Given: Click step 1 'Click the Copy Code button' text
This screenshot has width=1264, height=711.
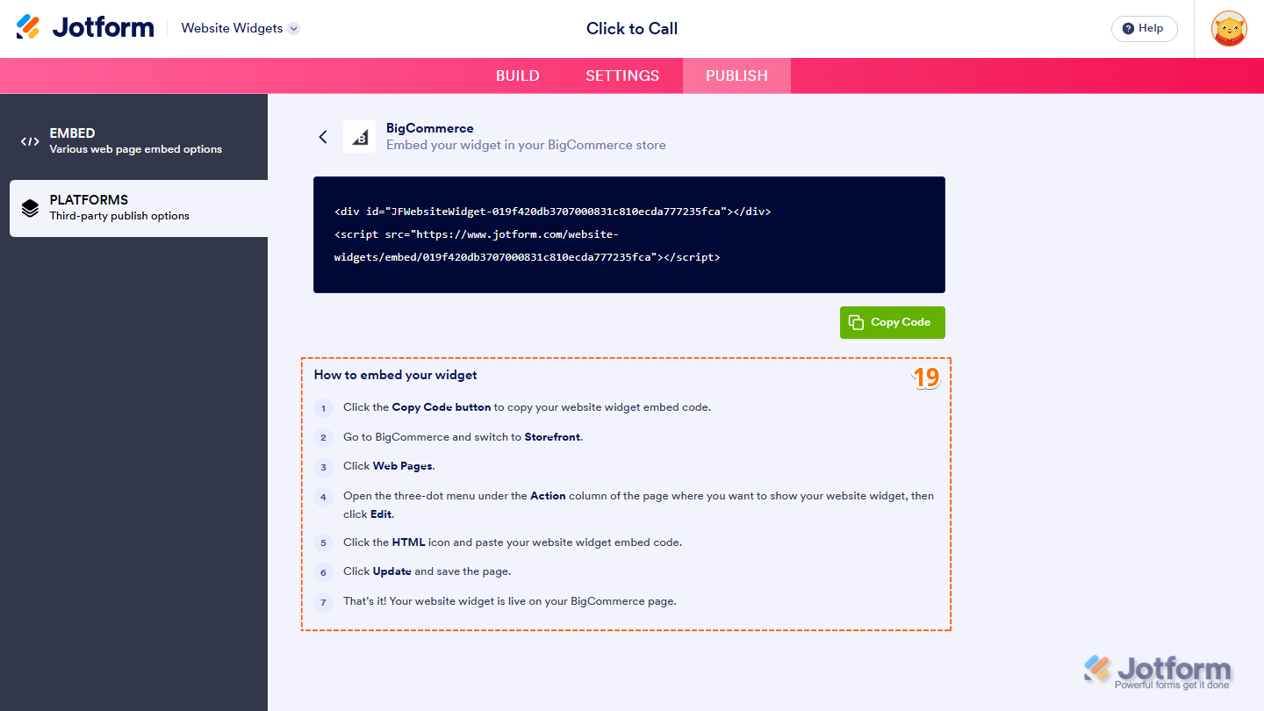Looking at the screenshot, I should pyautogui.click(x=527, y=407).
